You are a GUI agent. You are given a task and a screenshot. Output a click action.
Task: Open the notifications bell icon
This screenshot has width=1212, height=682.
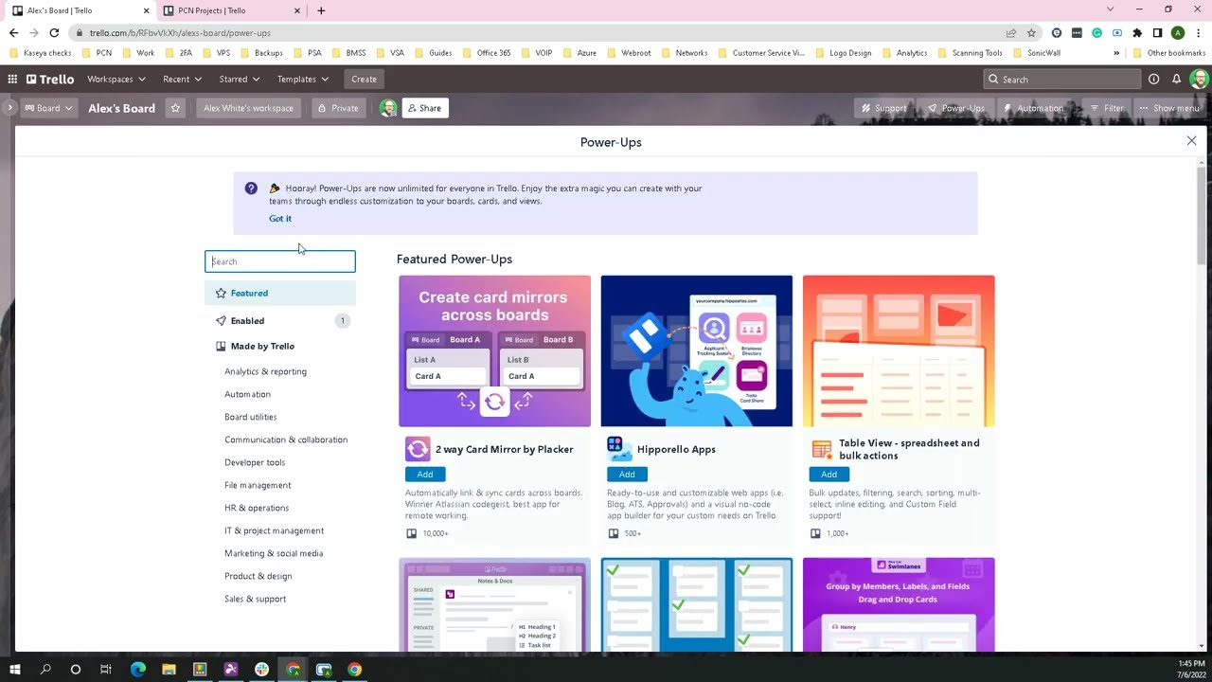pyautogui.click(x=1176, y=80)
